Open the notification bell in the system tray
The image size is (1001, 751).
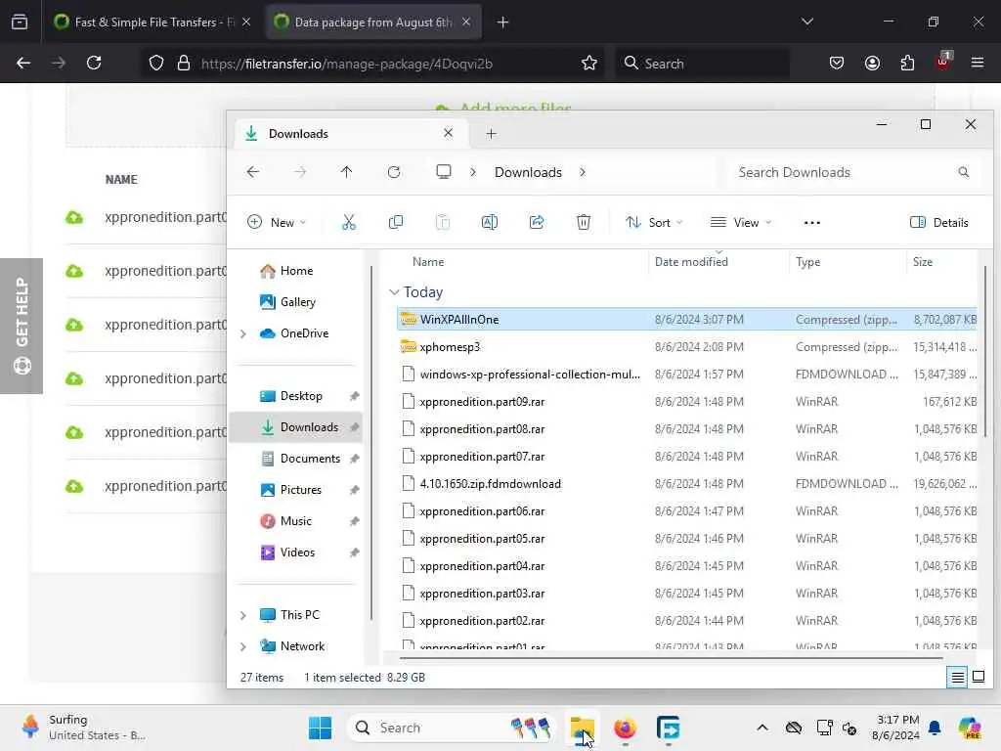935,728
